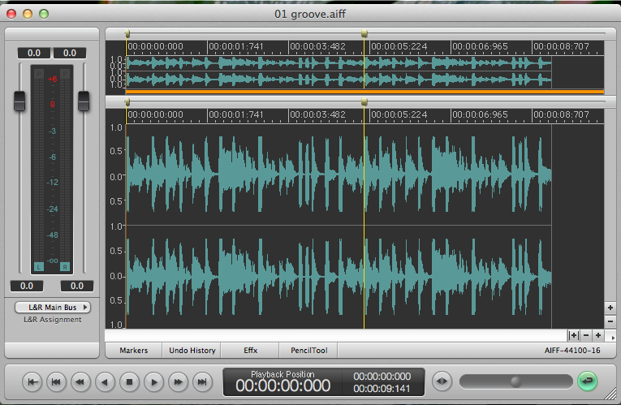Screen dimensions: 621x405
Task: Click the scrub button beside the playback slider
Action: pos(442,381)
